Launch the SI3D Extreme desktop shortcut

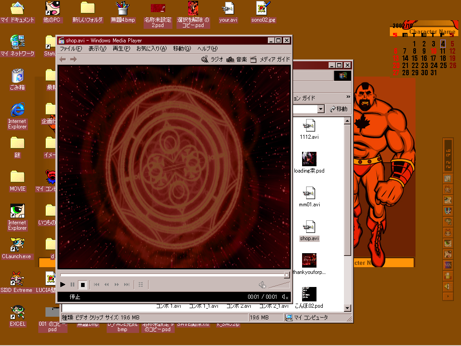[17, 282]
